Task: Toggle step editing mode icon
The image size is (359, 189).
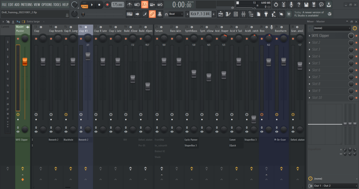Action: [x=144, y=14]
